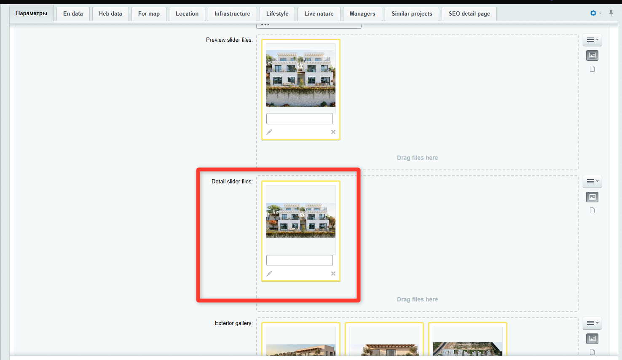Image resolution: width=622 pixels, height=360 pixels.
Task: Edit the Detail slider image with pencil
Action: [x=269, y=274]
